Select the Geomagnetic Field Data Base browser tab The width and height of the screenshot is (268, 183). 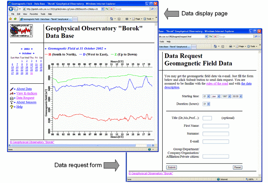pos(46,19)
